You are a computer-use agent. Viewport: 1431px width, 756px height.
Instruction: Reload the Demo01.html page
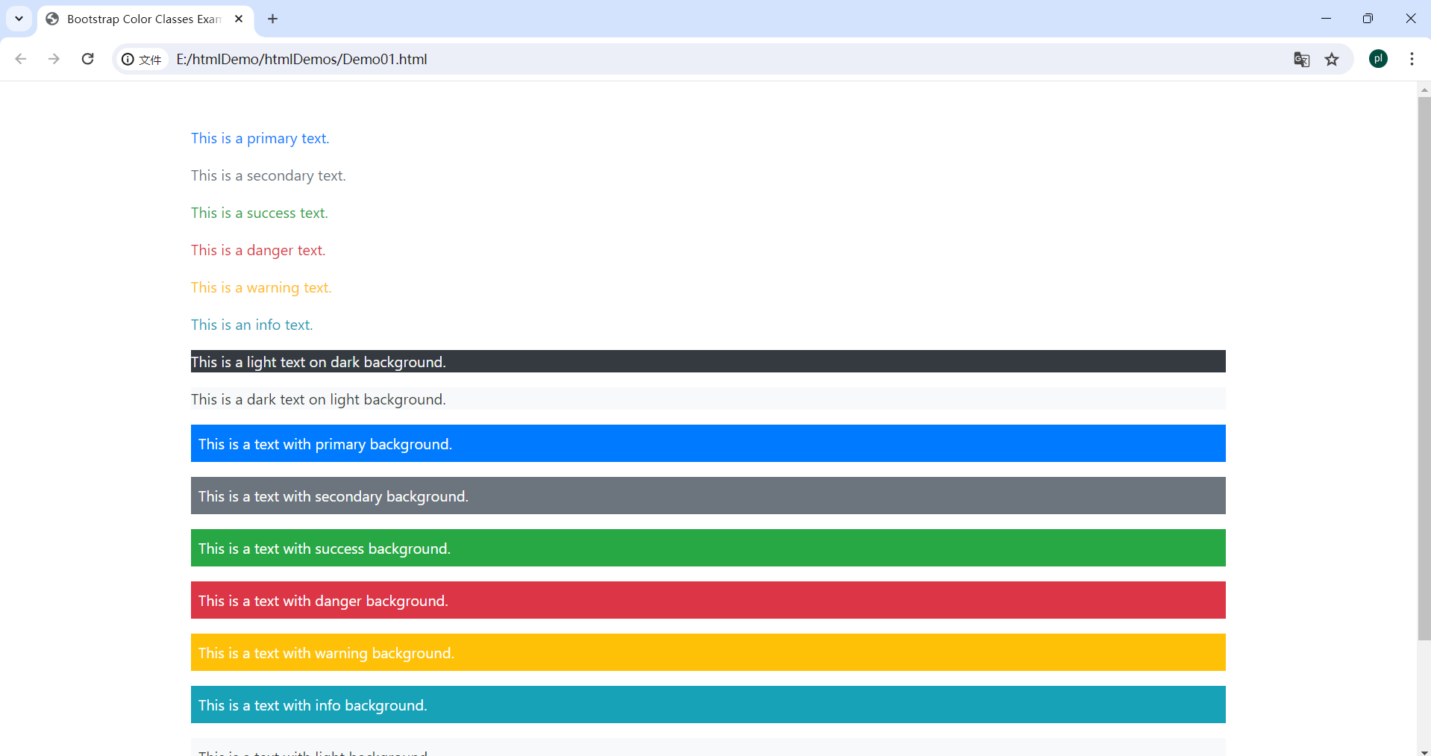coord(87,59)
